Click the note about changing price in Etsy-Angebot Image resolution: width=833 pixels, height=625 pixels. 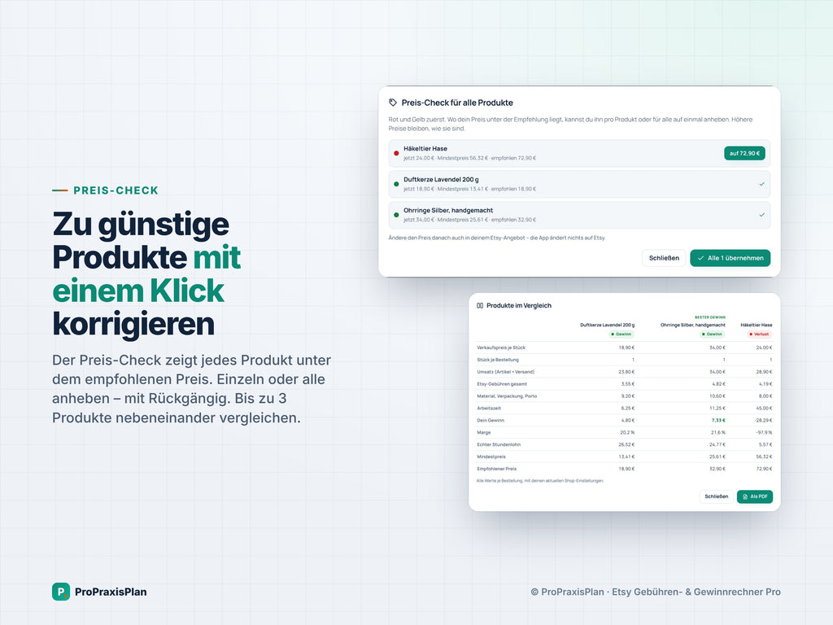pos(497,238)
